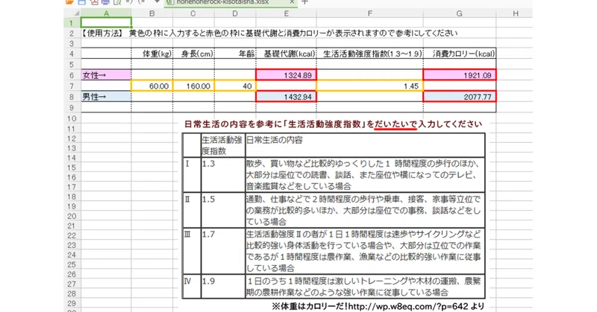Click the 身長(cm) header cell
597x312 pixels.
(x=193, y=54)
